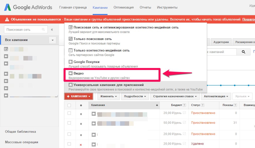Open the help icon next to Статус
The image size is (255, 148).
coord(202,105)
